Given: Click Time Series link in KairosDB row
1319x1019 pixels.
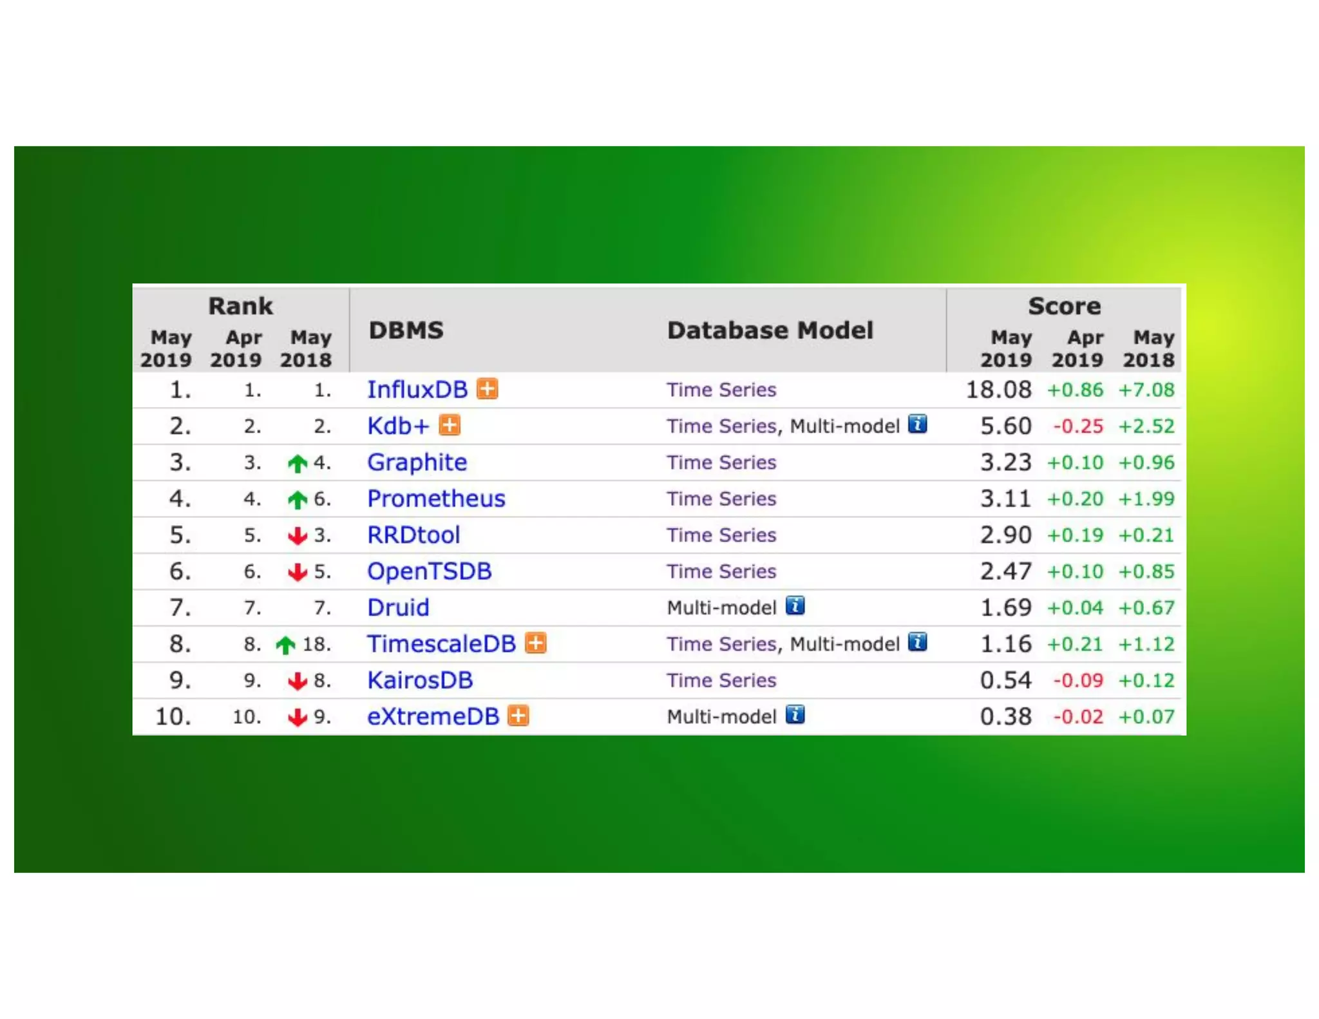Looking at the screenshot, I should pyautogui.click(x=721, y=680).
